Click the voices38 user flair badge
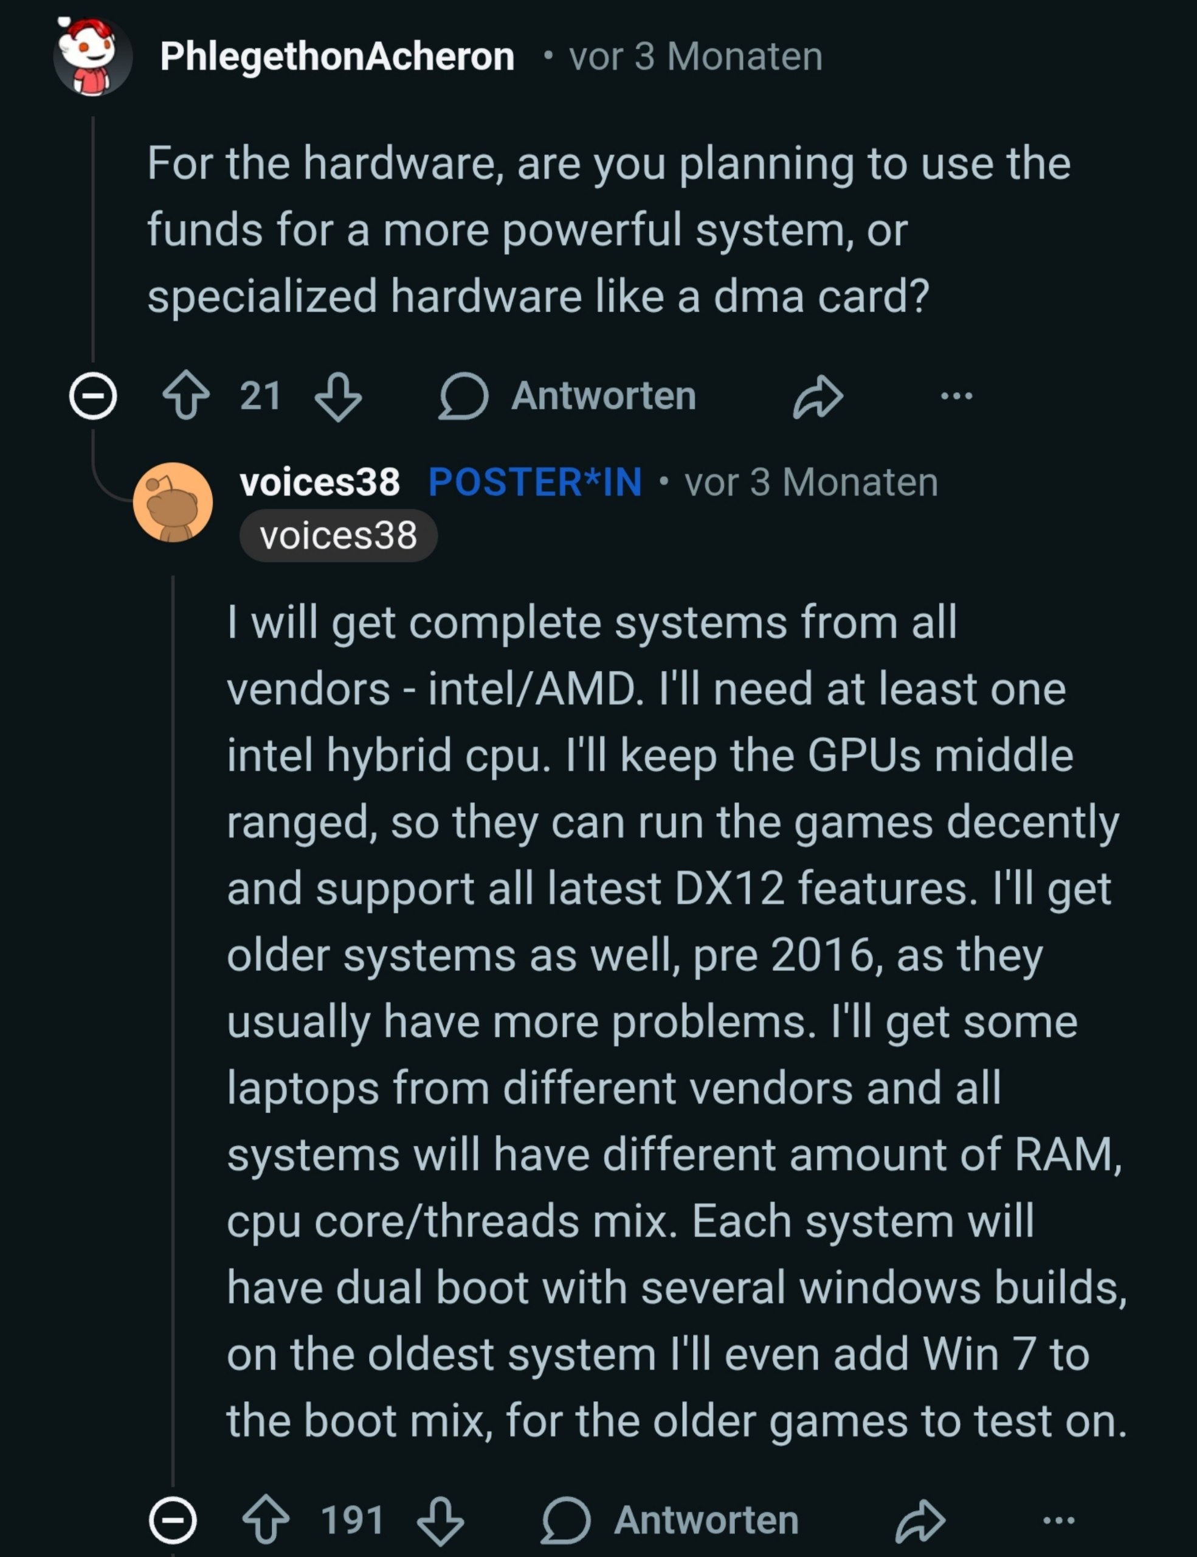Image resolution: width=1197 pixels, height=1557 pixels. (x=339, y=536)
